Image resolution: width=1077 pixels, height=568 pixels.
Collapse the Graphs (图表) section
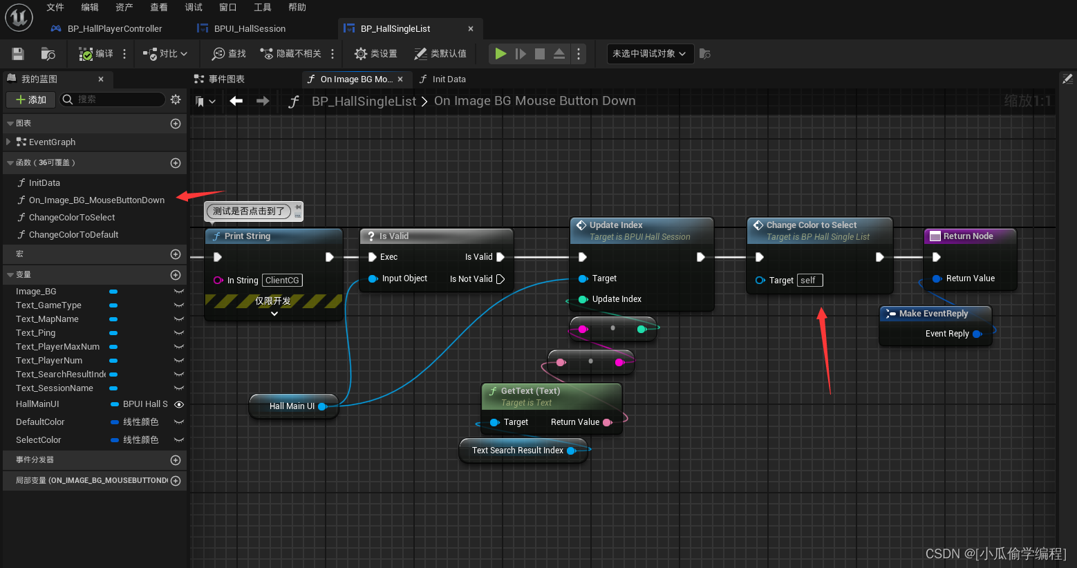click(x=10, y=124)
